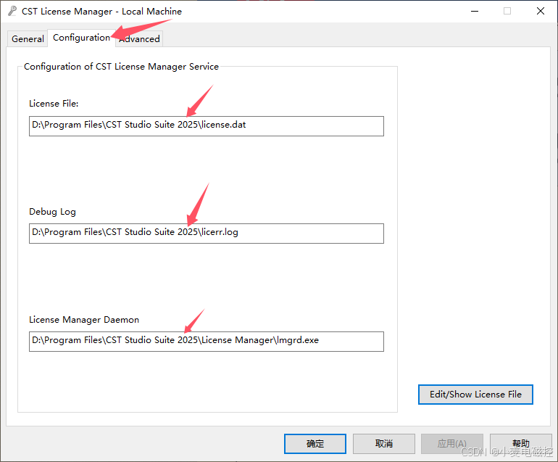Confirm with the 确定 button
558x462 pixels.
coord(315,443)
